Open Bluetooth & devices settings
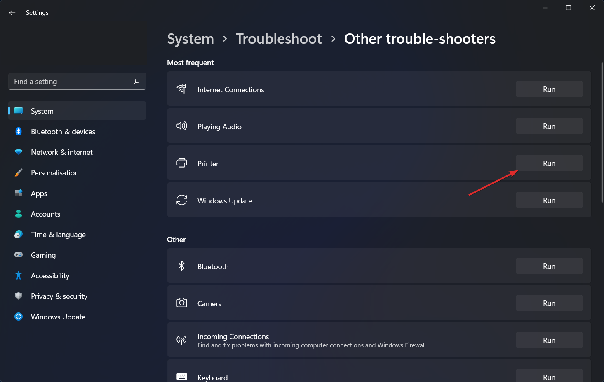The height and width of the screenshot is (382, 604). point(77,131)
